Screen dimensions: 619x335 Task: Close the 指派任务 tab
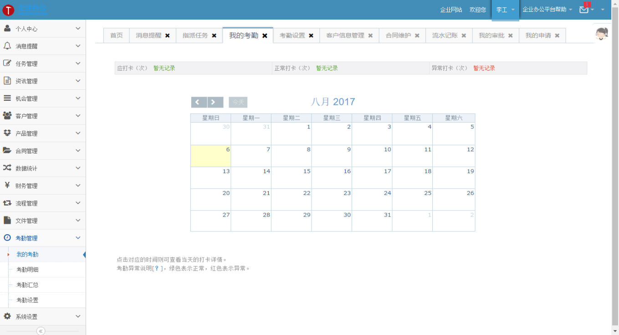[214, 36]
